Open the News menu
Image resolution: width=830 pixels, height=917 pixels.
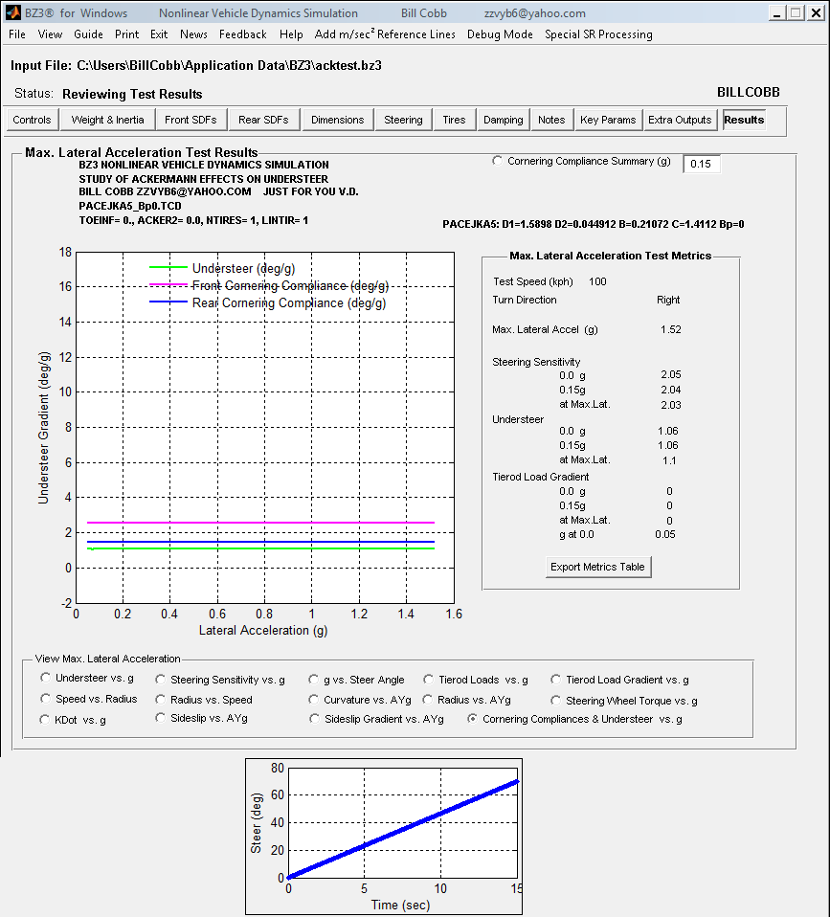pos(193,34)
